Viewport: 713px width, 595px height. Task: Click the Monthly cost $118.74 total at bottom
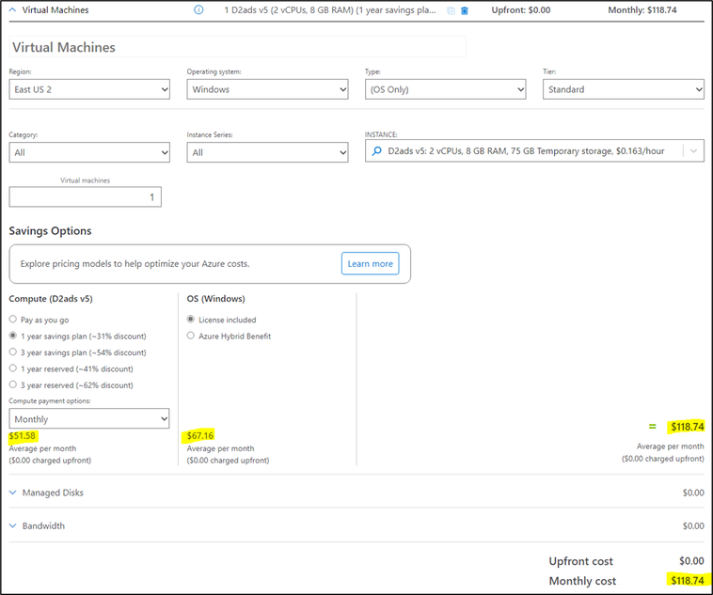pos(688,581)
